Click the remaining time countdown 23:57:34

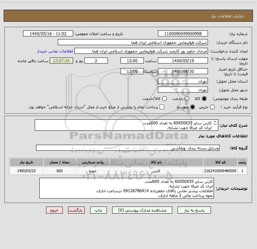pyautogui.click(x=61, y=60)
